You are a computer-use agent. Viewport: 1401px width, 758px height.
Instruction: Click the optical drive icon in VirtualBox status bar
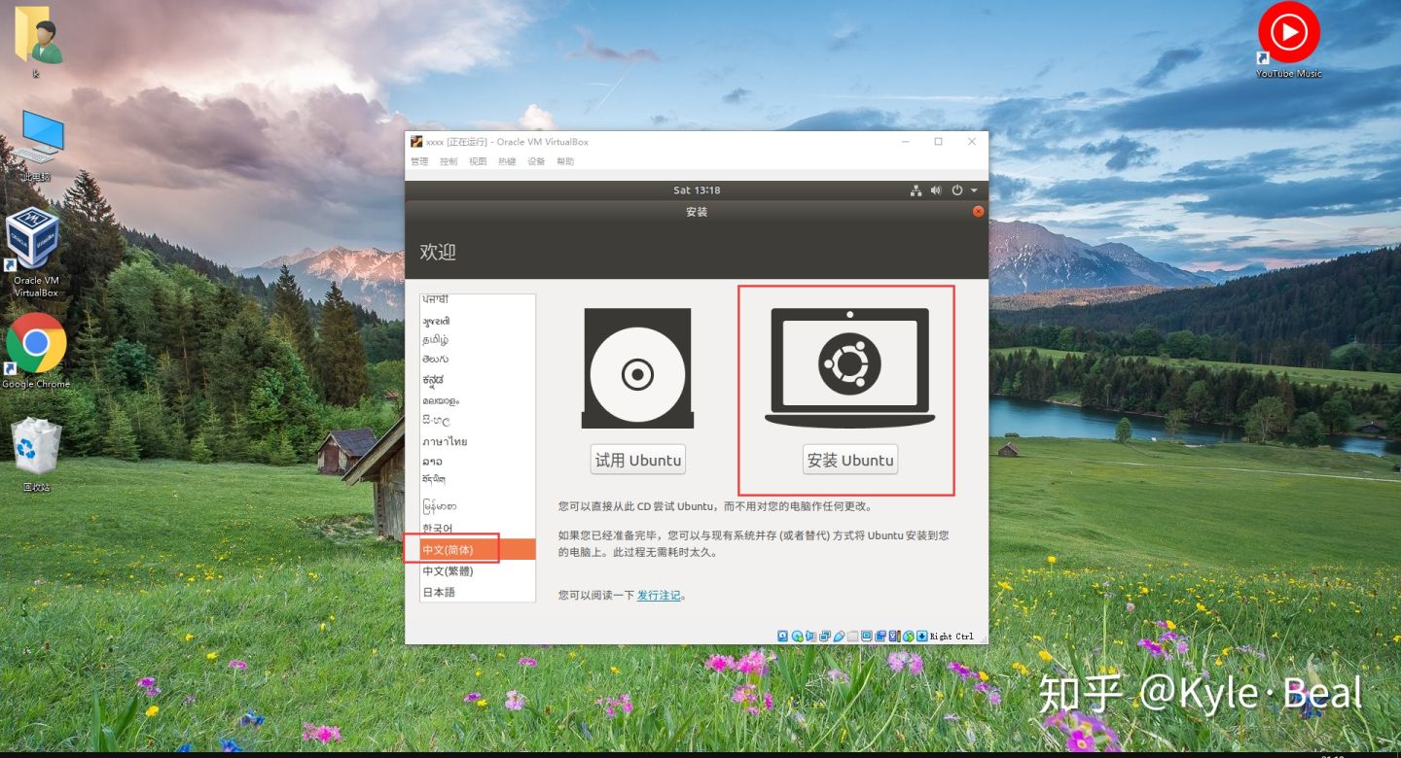[x=798, y=636]
